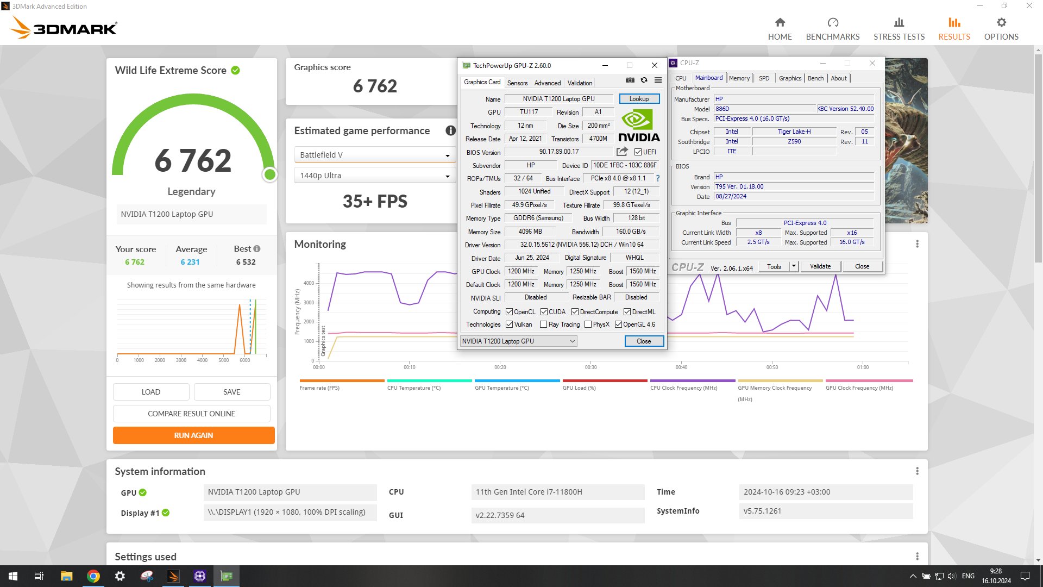Click the Bus Interface question mark in GPU-Z
1043x587 pixels.
pyautogui.click(x=657, y=178)
